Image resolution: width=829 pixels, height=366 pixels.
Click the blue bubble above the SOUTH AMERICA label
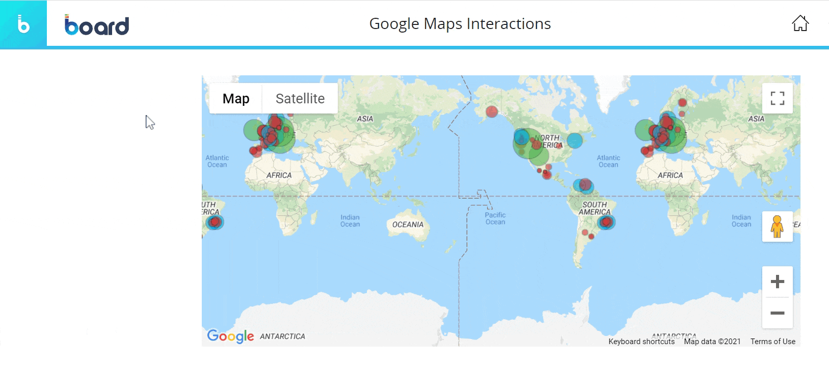pyautogui.click(x=578, y=185)
